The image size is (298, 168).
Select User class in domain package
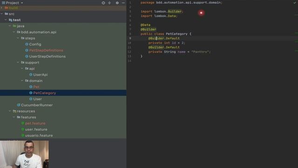click(x=37, y=99)
